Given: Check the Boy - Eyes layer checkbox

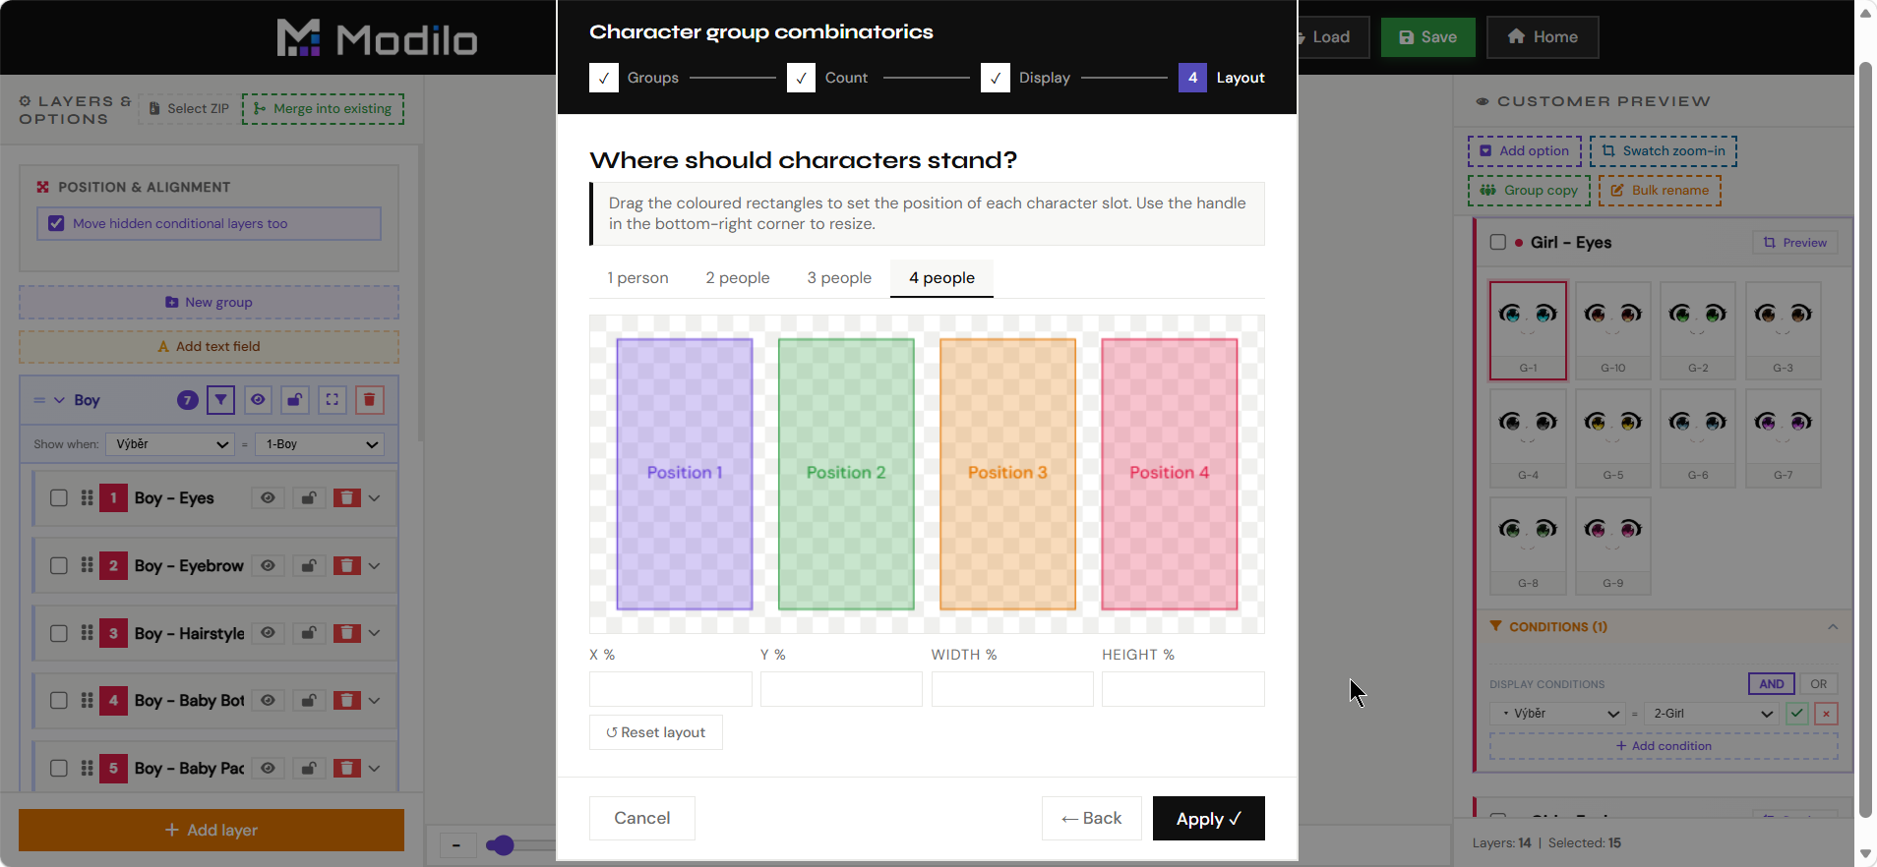Looking at the screenshot, I should tap(59, 498).
